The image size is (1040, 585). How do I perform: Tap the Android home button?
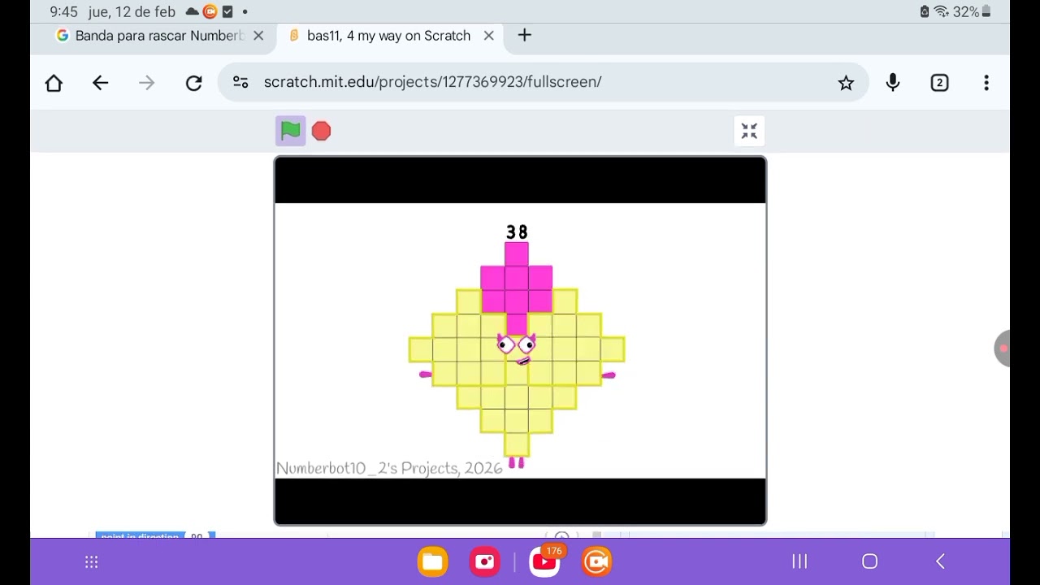pos(869,561)
